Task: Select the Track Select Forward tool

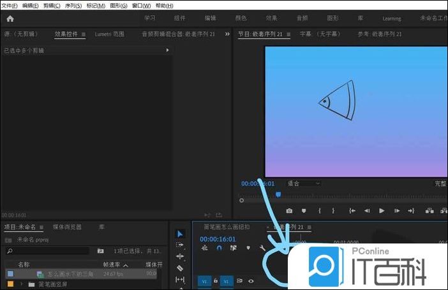Action: [x=180, y=245]
